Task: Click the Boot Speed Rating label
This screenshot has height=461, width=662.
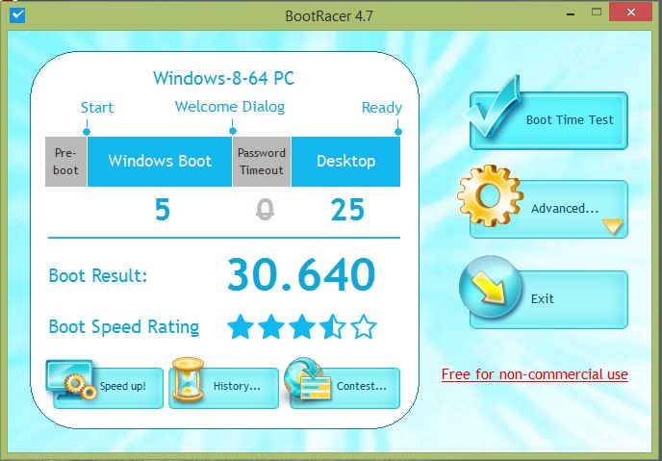Action: [x=124, y=327]
